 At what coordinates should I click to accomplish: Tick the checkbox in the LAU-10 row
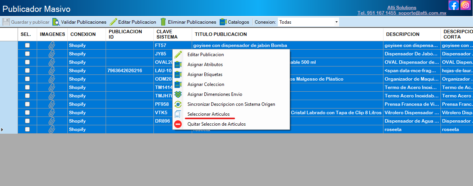27,71
